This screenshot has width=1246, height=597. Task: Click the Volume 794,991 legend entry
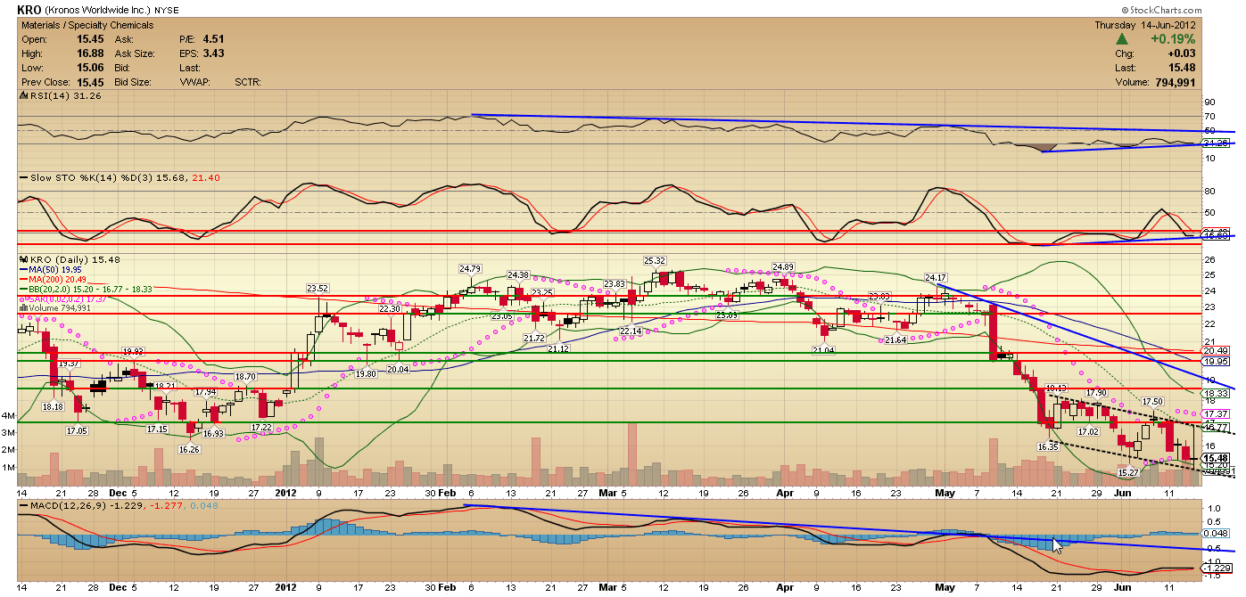coord(59,308)
